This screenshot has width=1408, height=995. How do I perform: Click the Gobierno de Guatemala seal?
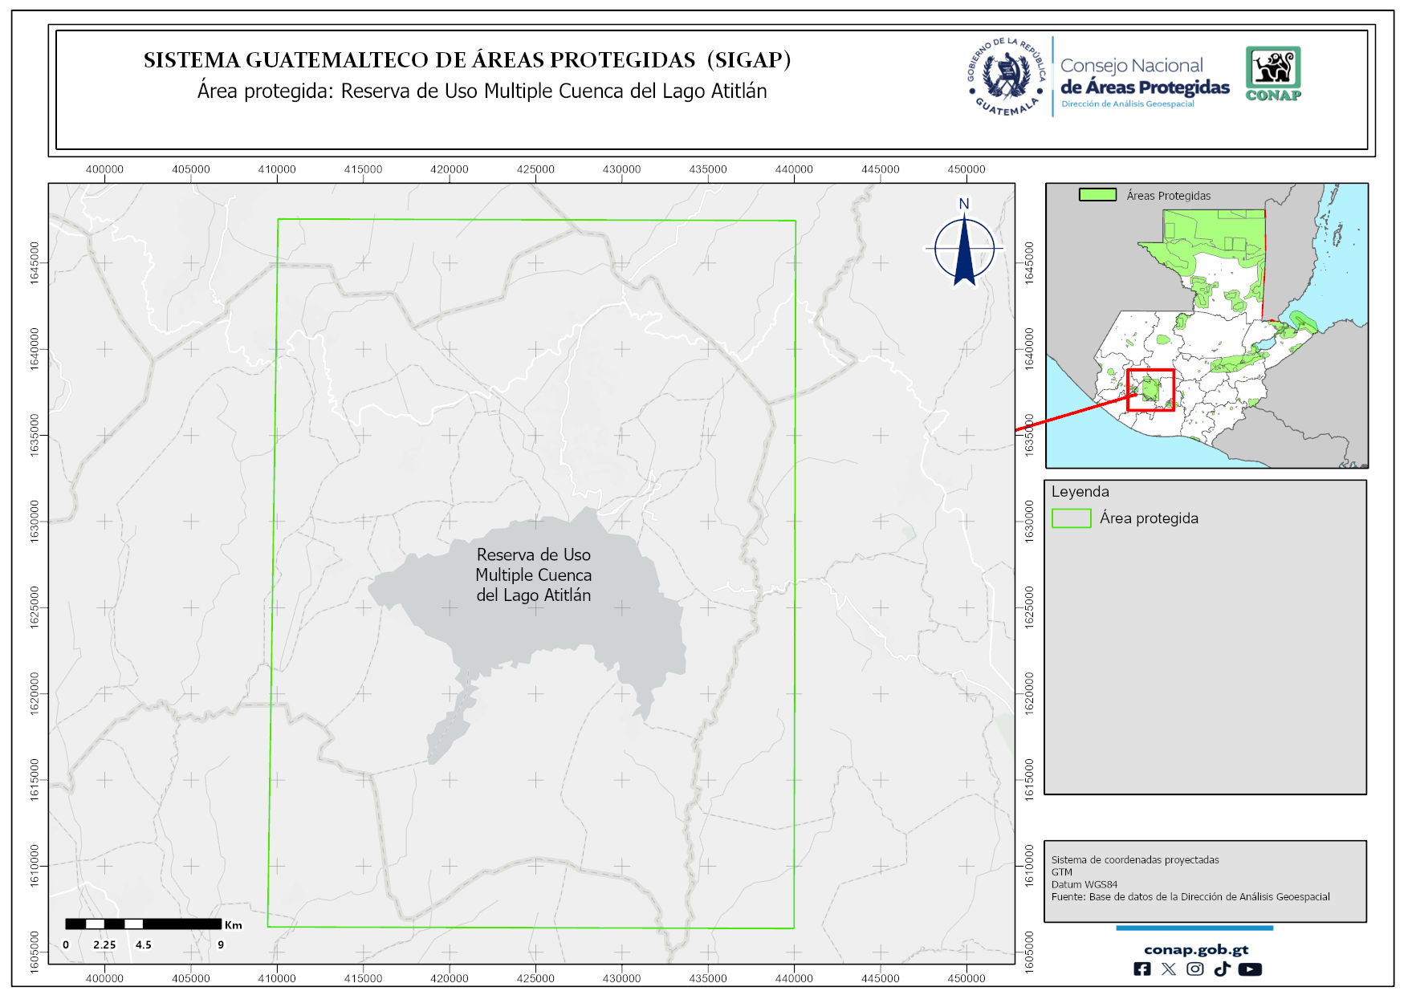[1007, 77]
